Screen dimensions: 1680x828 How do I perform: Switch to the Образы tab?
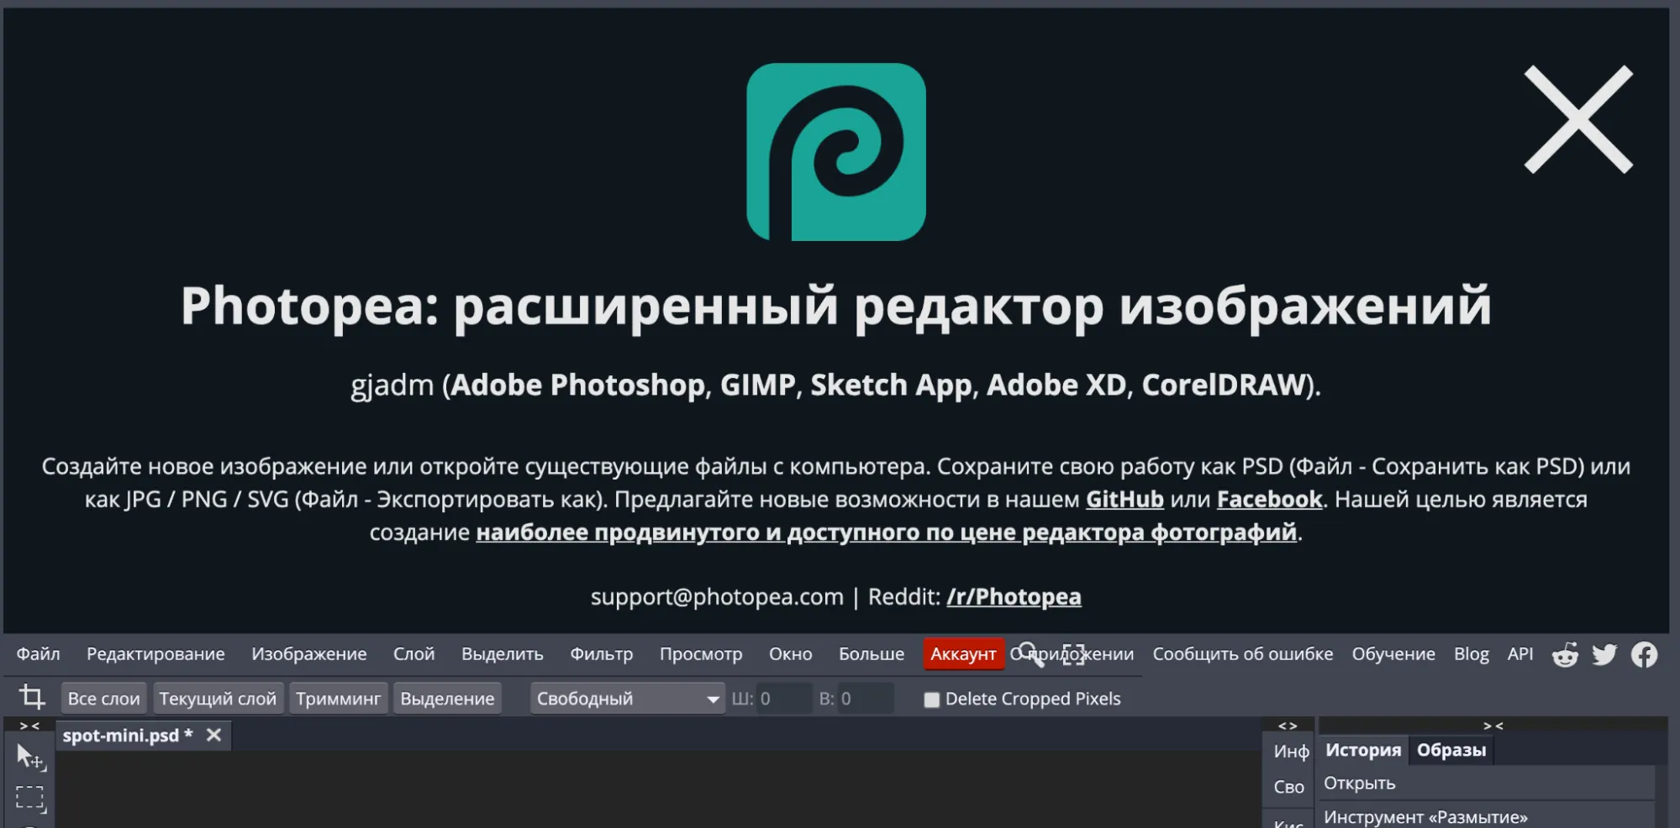1451,750
